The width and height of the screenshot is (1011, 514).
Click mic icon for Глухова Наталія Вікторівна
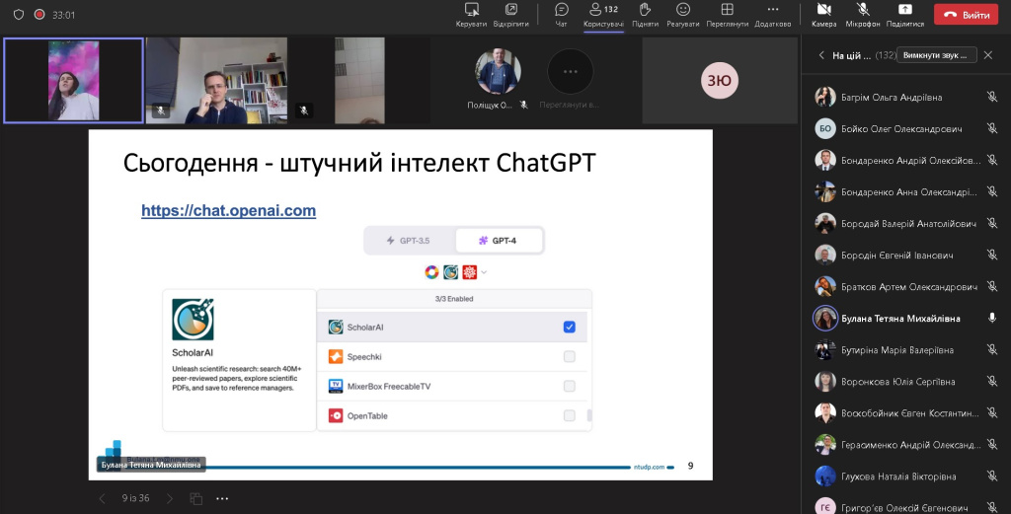coord(991,477)
